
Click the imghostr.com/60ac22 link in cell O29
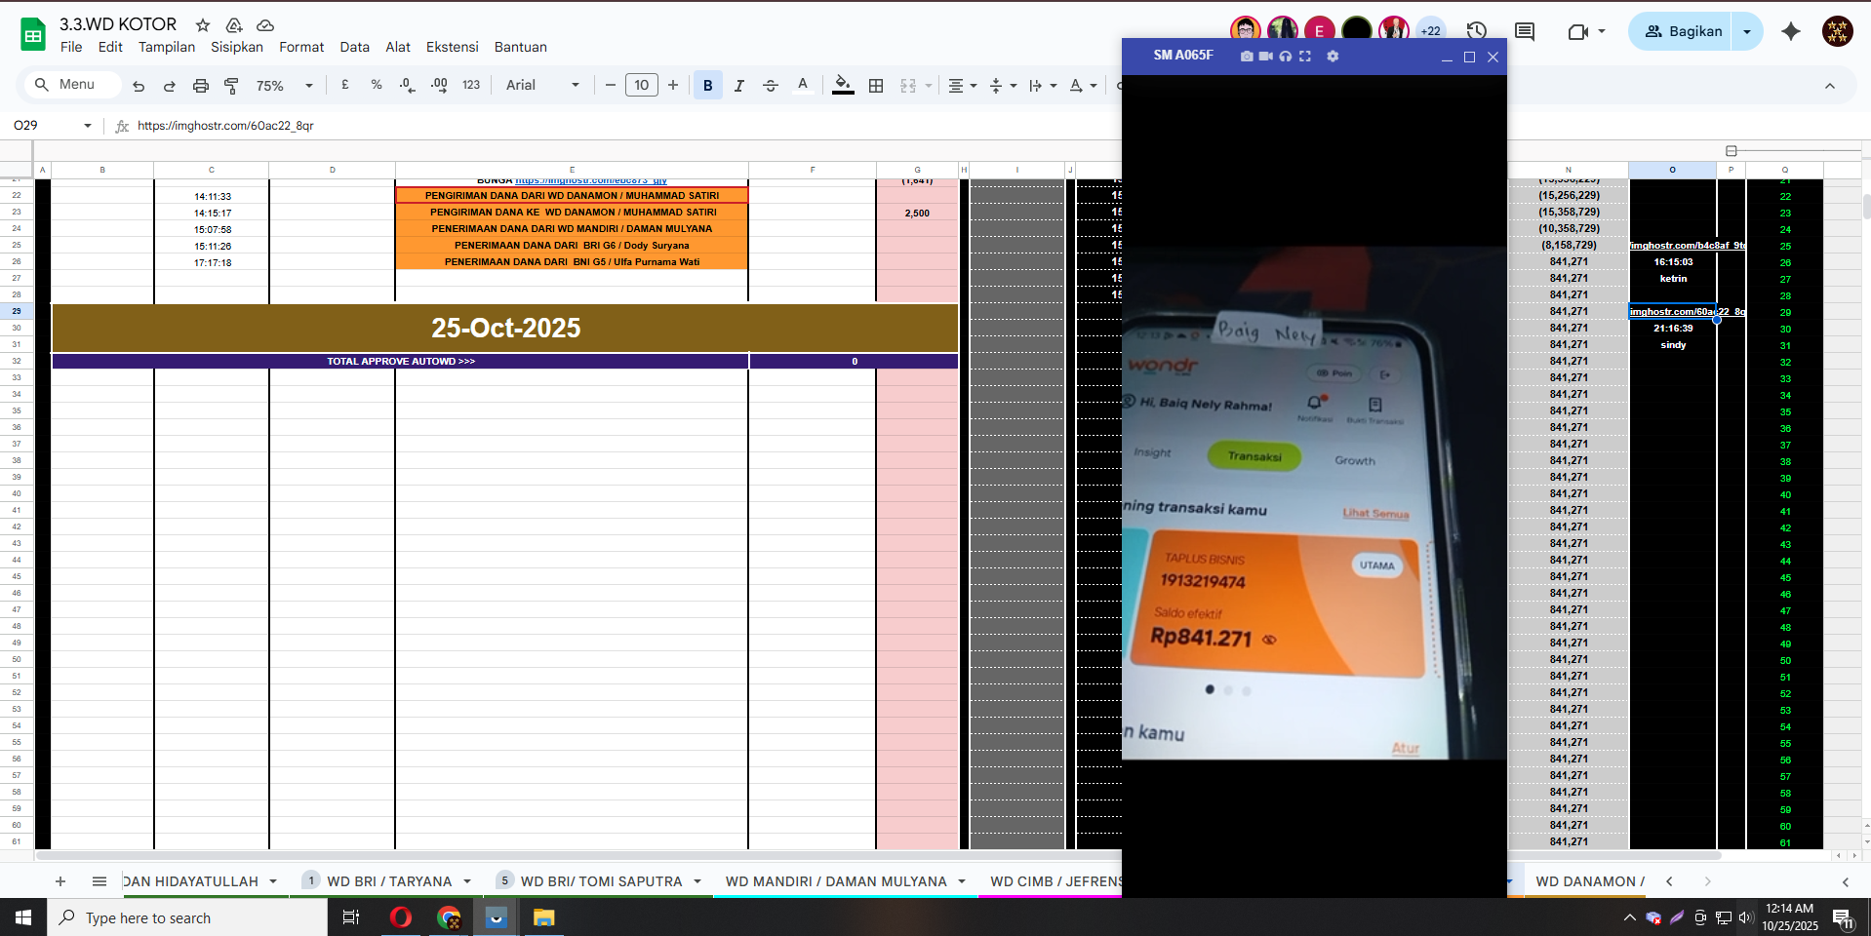pyautogui.click(x=1687, y=312)
